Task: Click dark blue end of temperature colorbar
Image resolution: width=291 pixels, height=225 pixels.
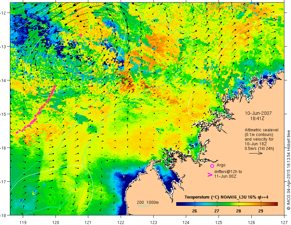Action: click(179, 204)
